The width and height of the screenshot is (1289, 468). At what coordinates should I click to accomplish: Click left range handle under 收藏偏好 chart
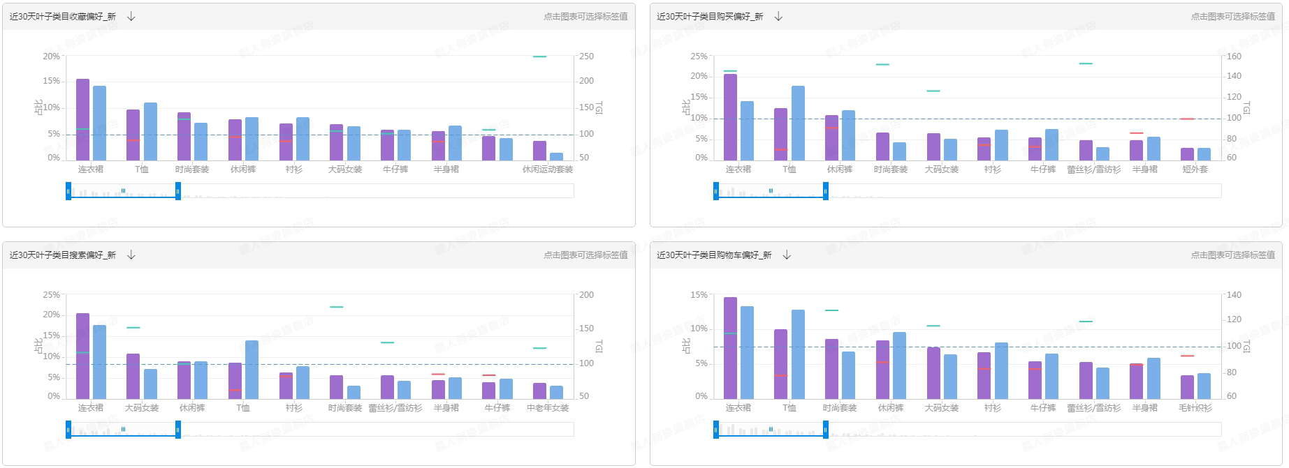click(x=68, y=191)
